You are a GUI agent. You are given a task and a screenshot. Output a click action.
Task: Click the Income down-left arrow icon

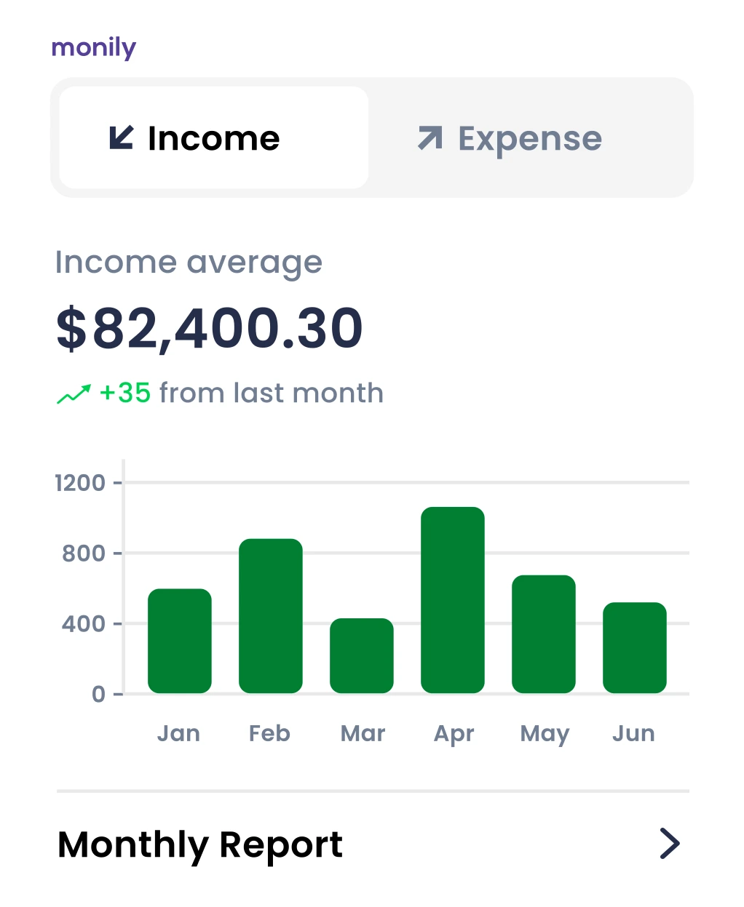[x=122, y=137]
